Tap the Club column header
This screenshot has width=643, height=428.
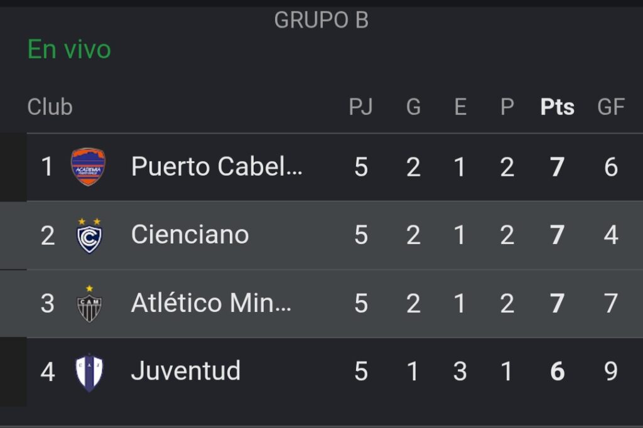[50, 107]
